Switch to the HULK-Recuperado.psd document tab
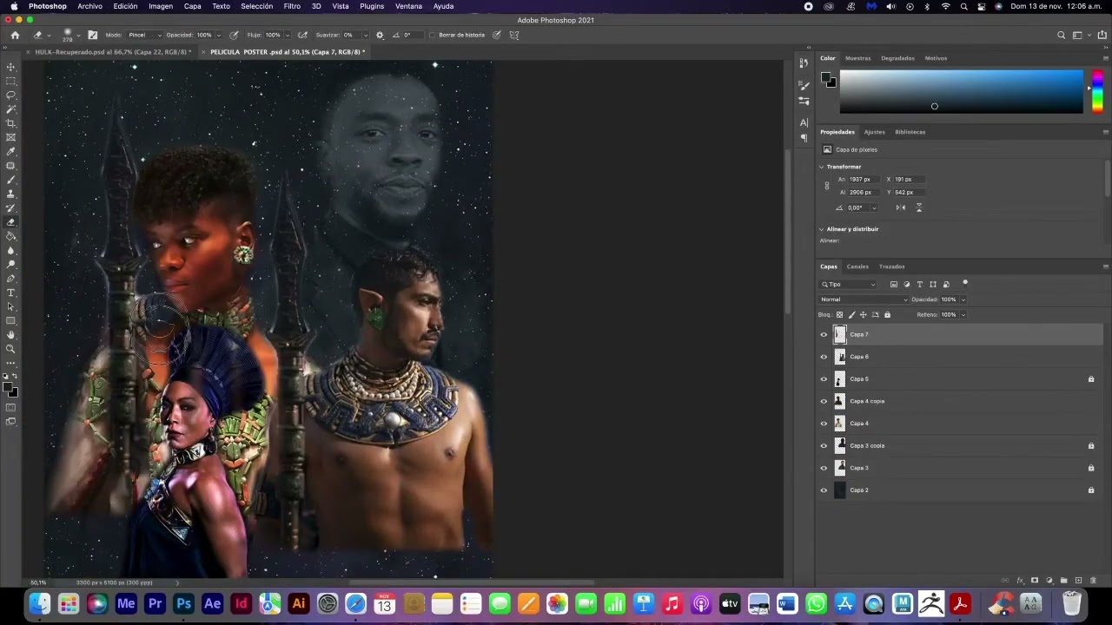This screenshot has height=625, width=1112. tap(113, 52)
